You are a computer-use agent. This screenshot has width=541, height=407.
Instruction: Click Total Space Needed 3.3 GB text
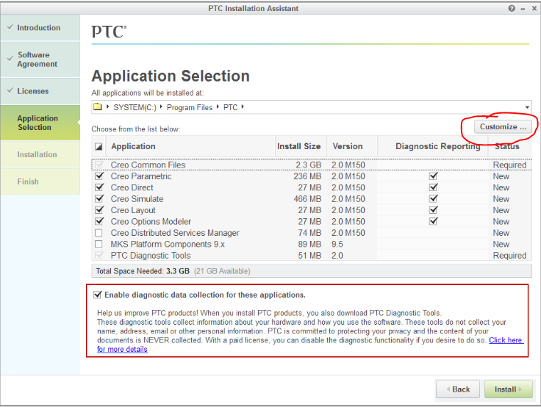tap(143, 271)
